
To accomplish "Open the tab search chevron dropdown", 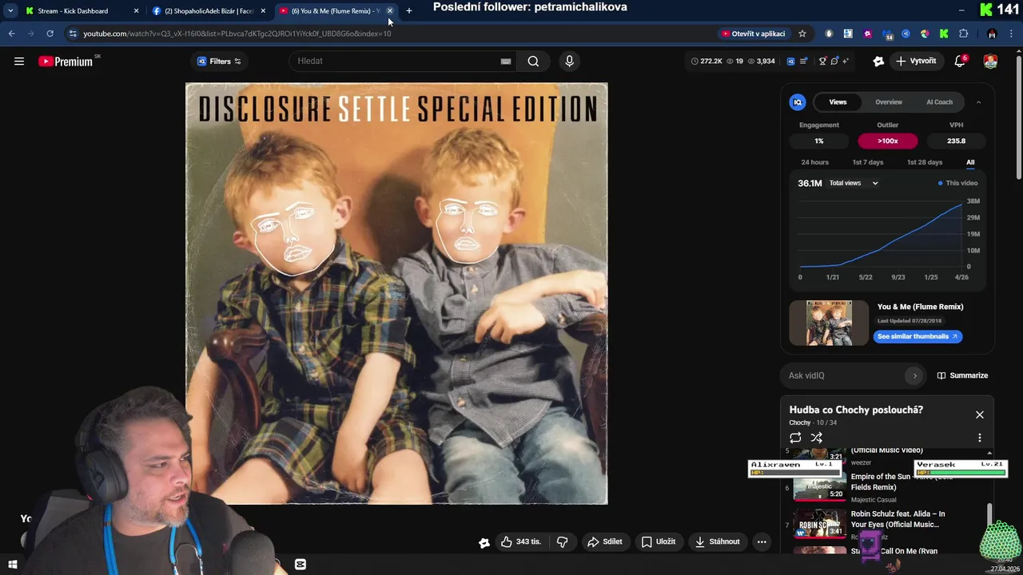I will (x=10, y=11).
